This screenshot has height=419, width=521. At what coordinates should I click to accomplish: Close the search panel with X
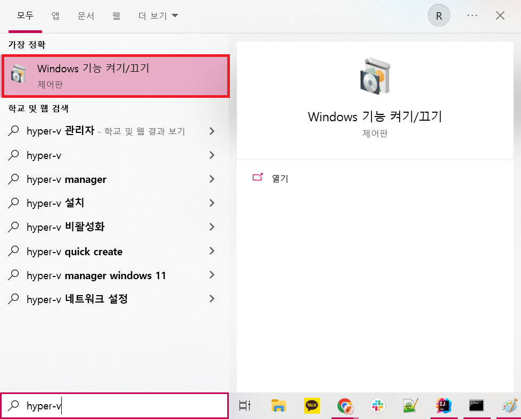coord(500,15)
